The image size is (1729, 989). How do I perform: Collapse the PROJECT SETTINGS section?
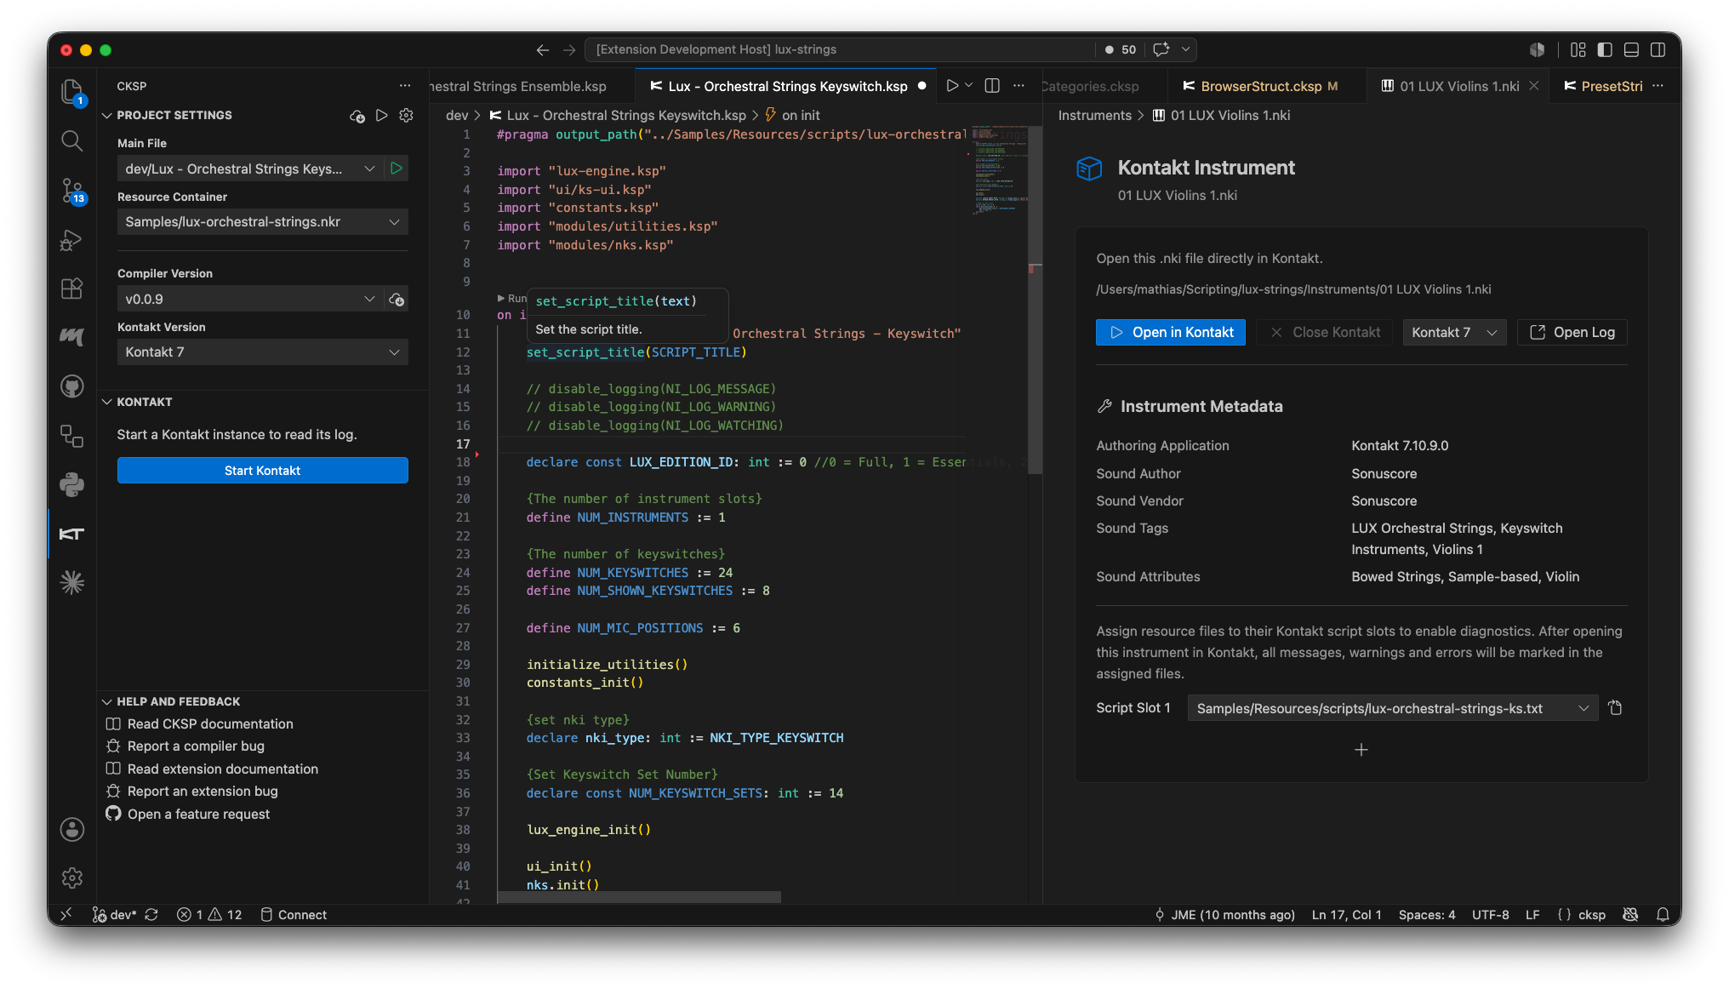click(x=174, y=115)
